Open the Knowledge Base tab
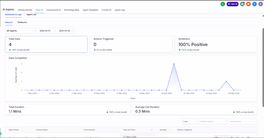The height and width of the screenshot is (138, 264). [x=72, y=10]
